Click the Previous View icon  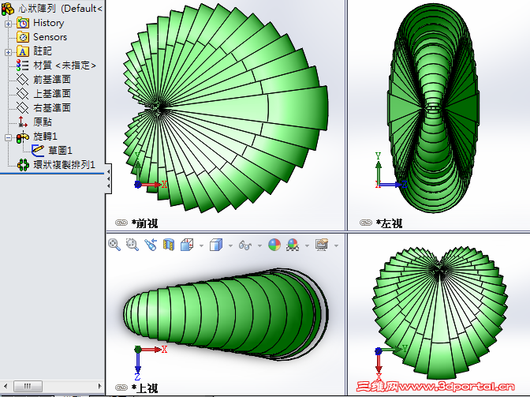coord(151,245)
